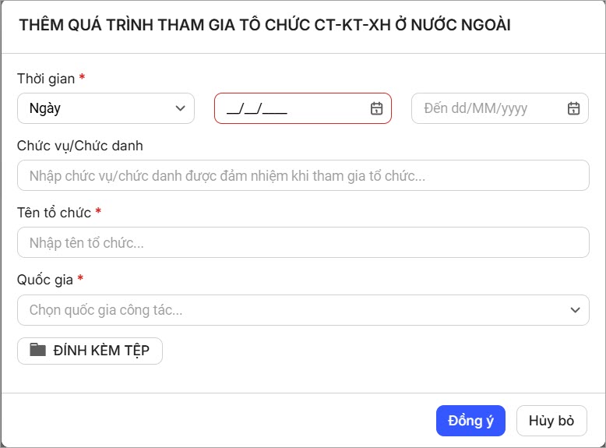
Task: Click folder icon on ĐÍNH KÈM TỆP
Action: [x=38, y=350]
